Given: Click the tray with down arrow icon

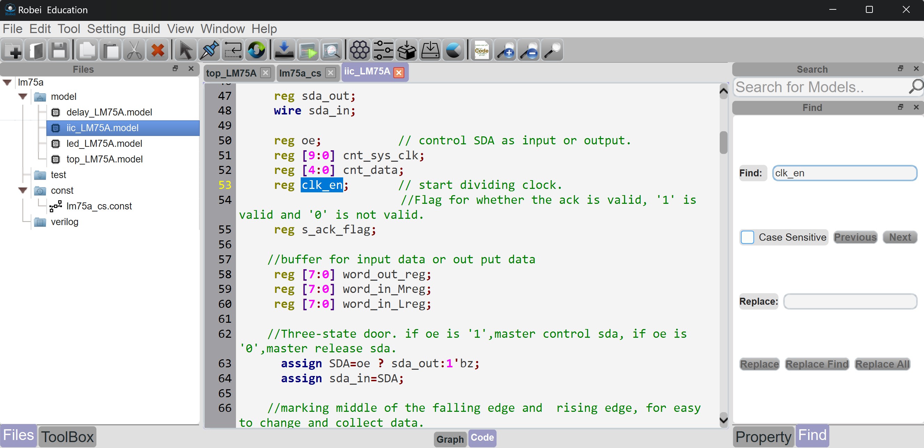Looking at the screenshot, I should [430, 50].
